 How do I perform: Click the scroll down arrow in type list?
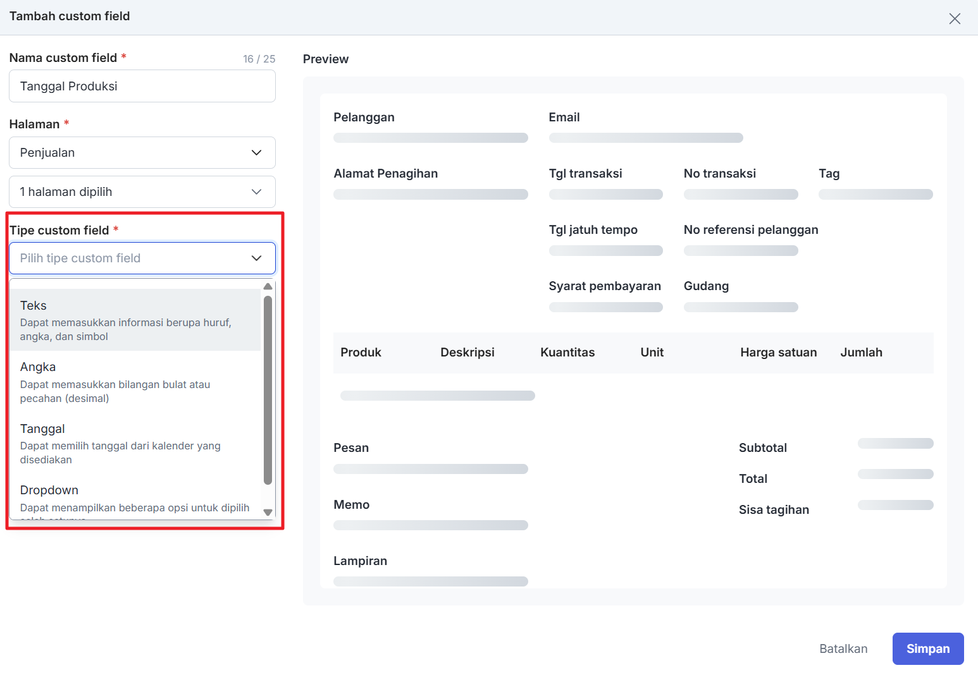[x=268, y=512]
